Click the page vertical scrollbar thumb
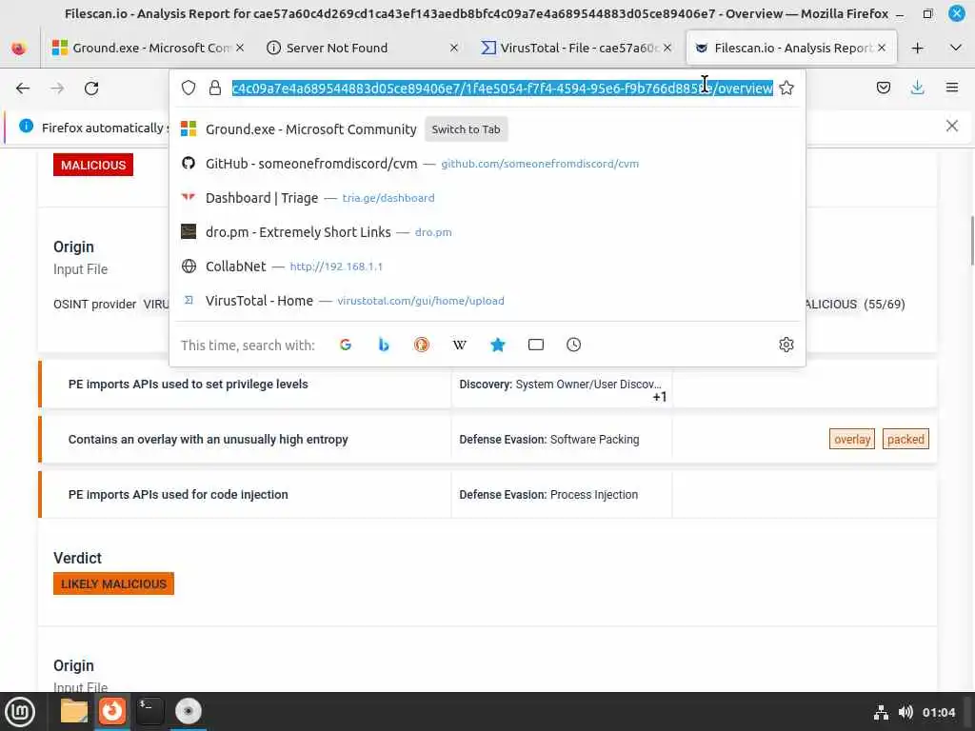Image resolution: width=975 pixels, height=731 pixels. (x=971, y=241)
